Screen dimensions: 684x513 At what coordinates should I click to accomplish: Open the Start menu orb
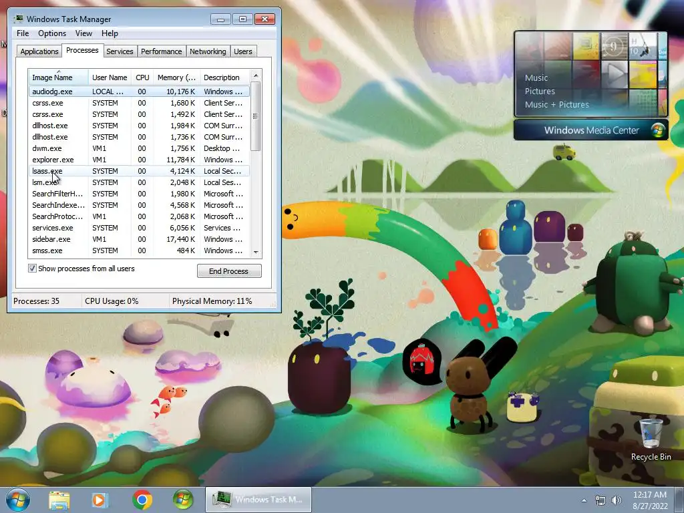point(18,500)
